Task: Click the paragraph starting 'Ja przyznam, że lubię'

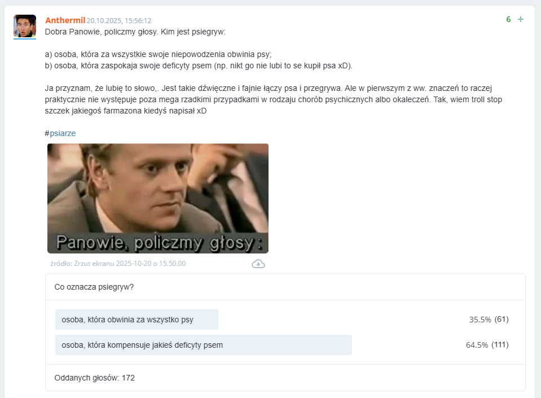Action: tap(273, 99)
